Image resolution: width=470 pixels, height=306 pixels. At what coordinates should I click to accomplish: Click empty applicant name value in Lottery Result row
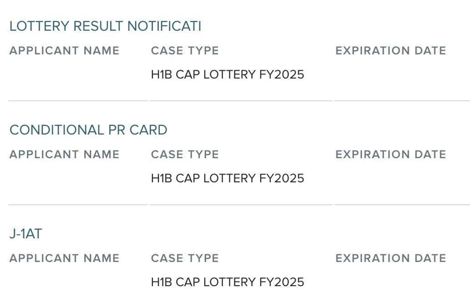[x=64, y=75]
